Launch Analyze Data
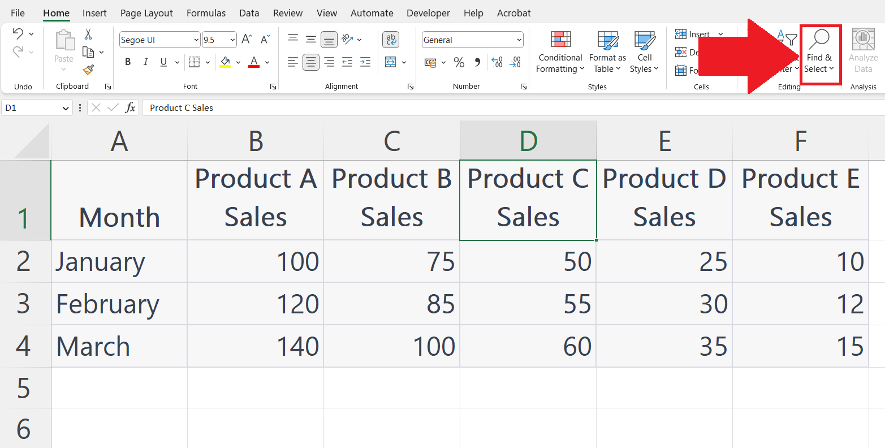Image resolution: width=885 pixels, height=448 pixels. pos(862,54)
